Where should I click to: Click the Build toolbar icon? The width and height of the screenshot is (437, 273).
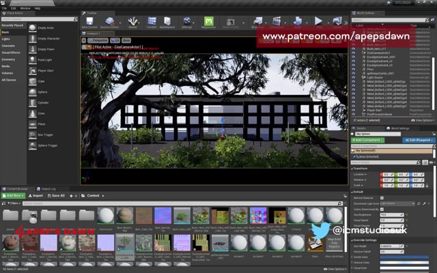coord(298,21)
